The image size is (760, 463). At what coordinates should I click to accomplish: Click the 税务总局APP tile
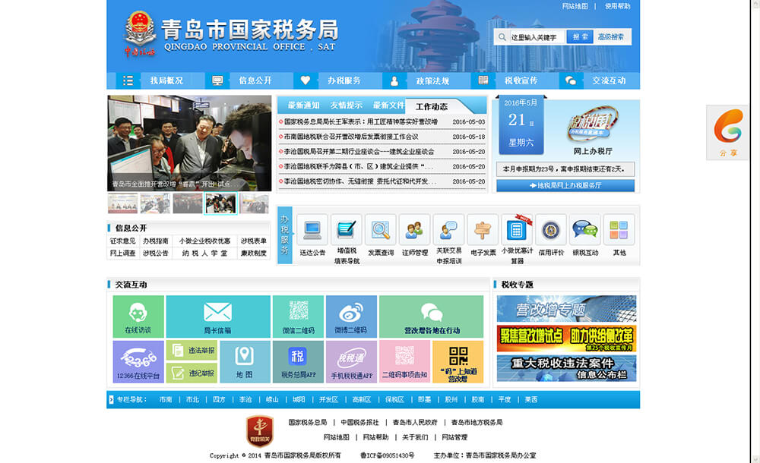(298, 361)
